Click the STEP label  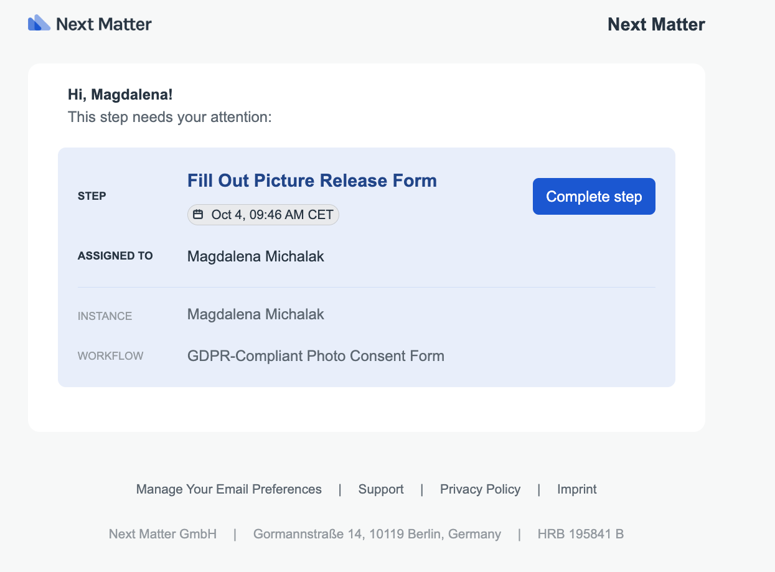click(x=92, y=196)
